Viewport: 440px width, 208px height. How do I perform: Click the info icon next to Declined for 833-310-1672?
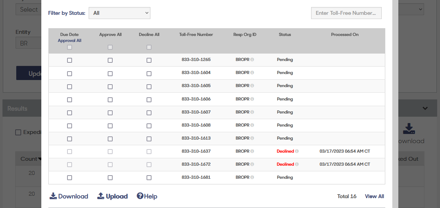pos(297,164)
